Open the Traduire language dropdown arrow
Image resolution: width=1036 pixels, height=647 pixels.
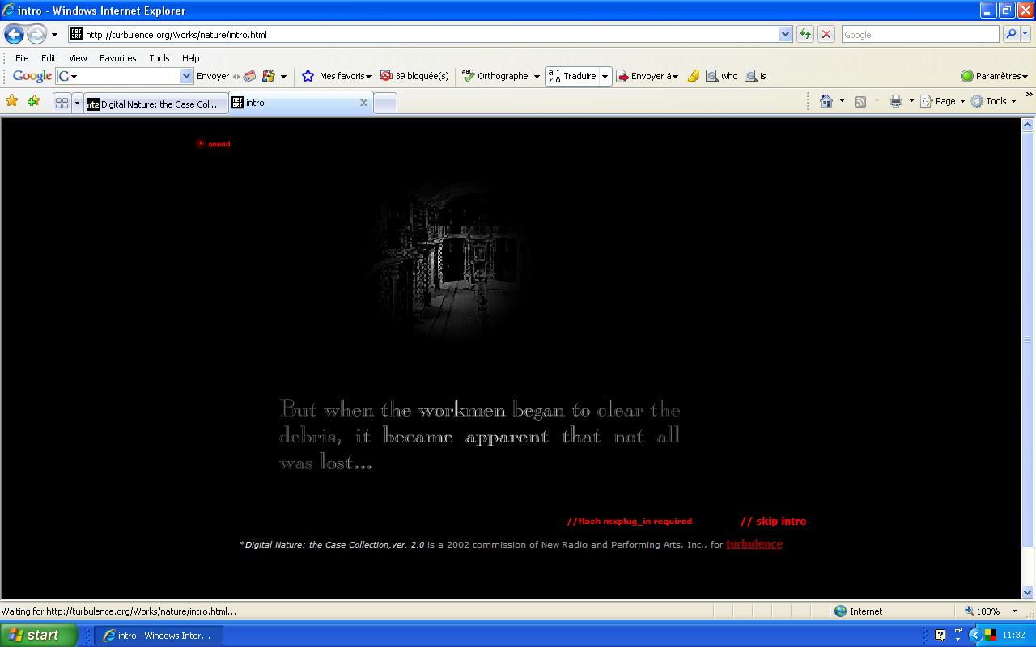605,77
